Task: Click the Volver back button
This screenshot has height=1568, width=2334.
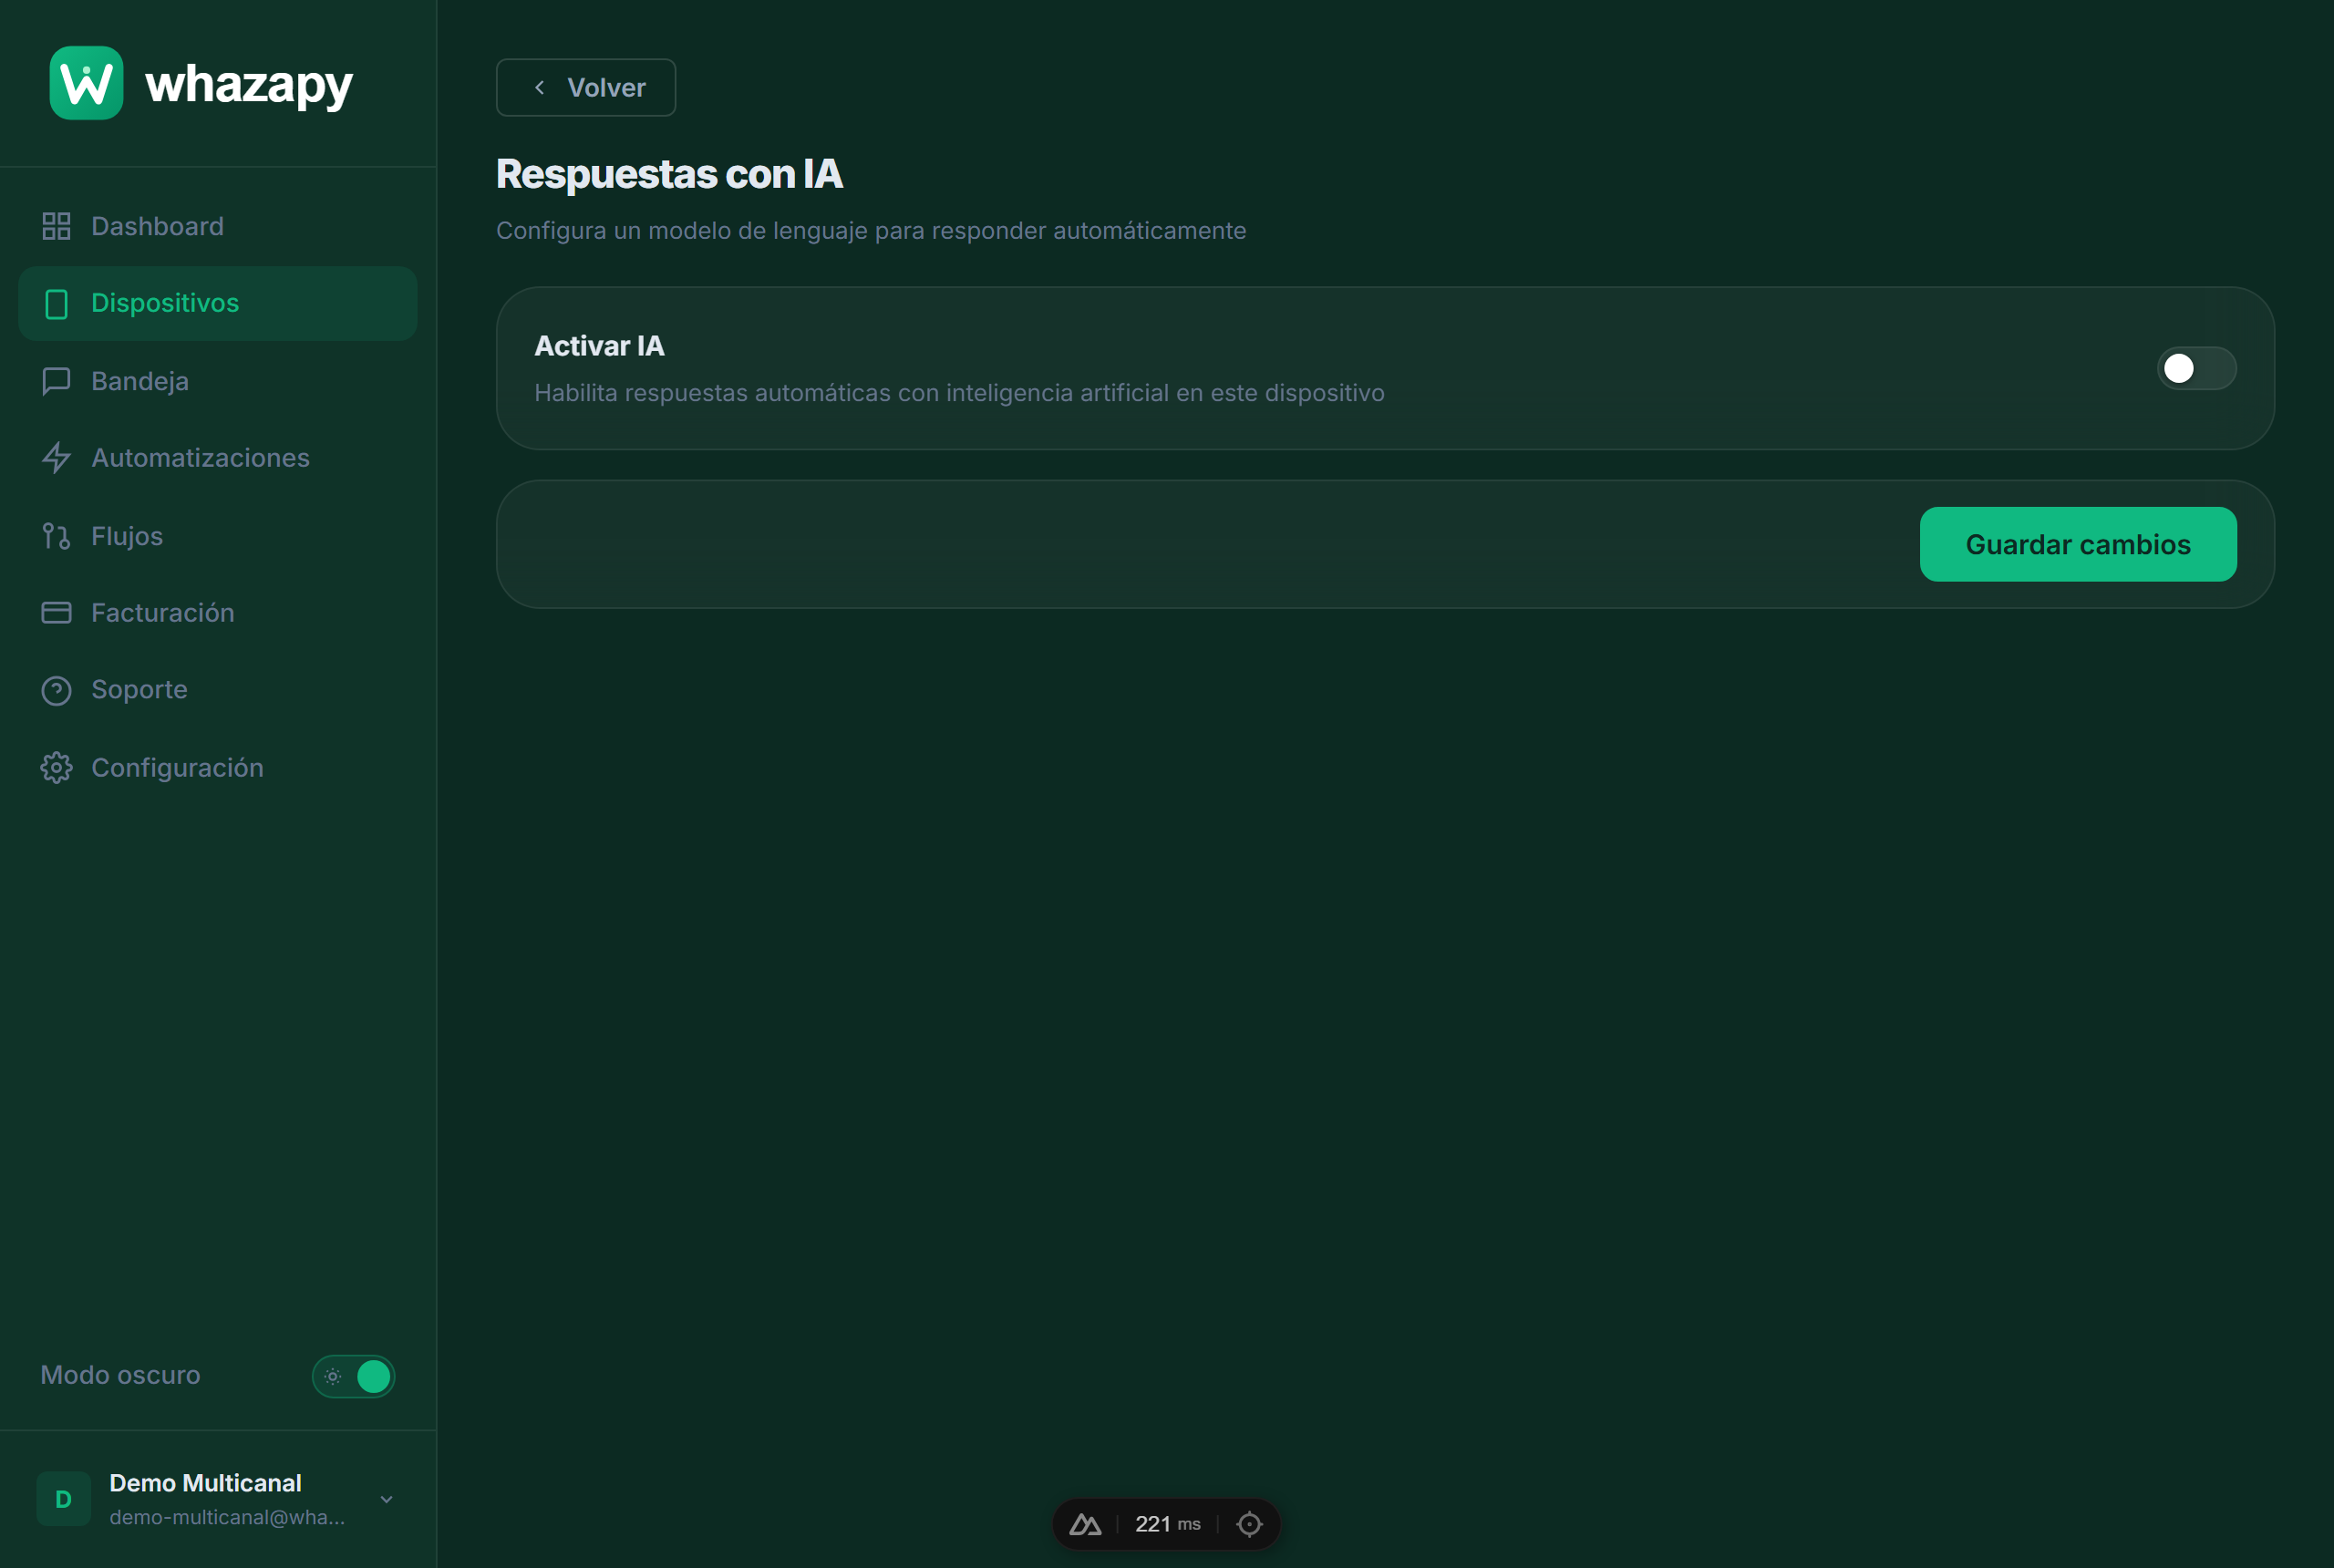Action: 586,88
